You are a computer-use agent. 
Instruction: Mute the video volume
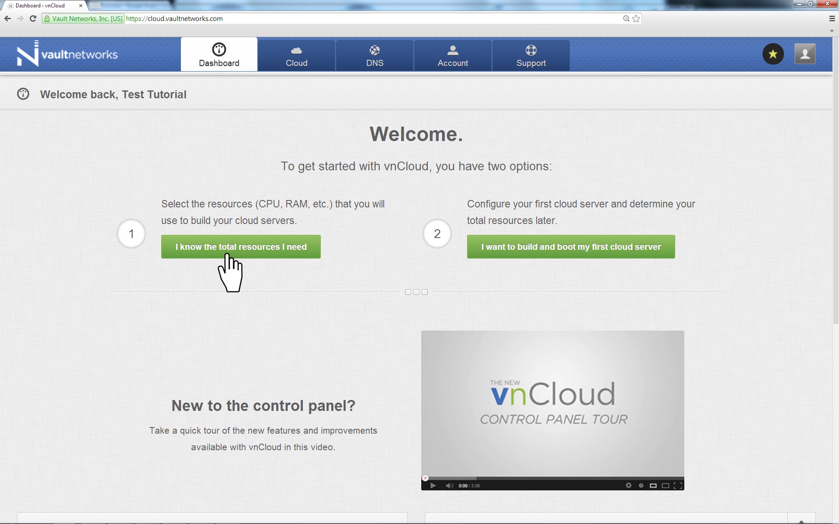point(449,486)
